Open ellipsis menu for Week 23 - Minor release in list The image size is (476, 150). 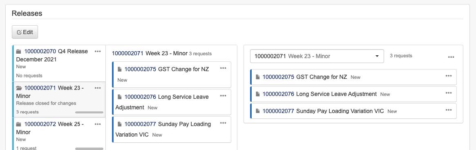[x=97, y=88]
